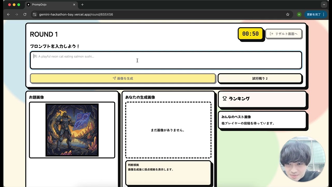Click the 画像を生成 generate button
This screenshot has width=332, height=187.
coord(123,78)
